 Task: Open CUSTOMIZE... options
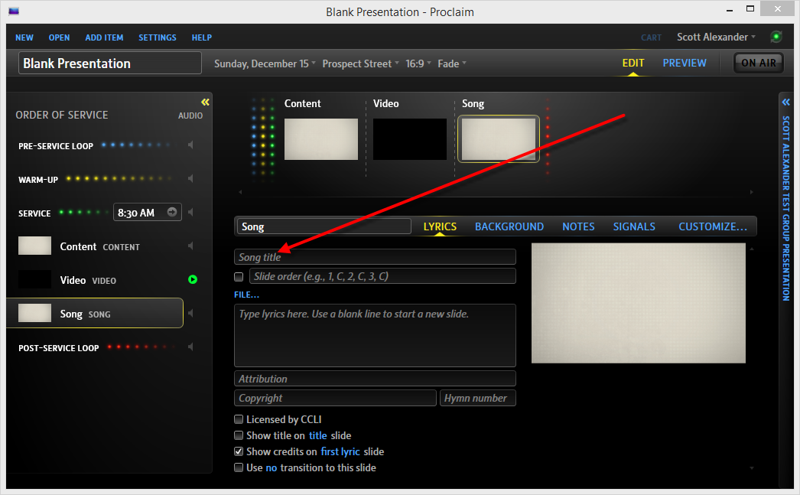[x=713, y=226]
